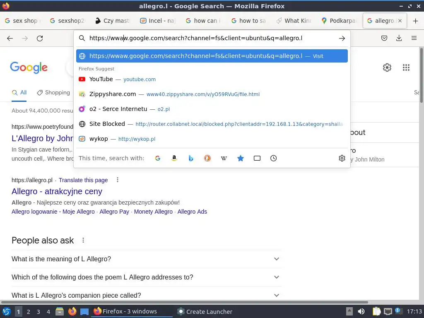Open Create Launcher taskbar window

[x=205, y=311]
